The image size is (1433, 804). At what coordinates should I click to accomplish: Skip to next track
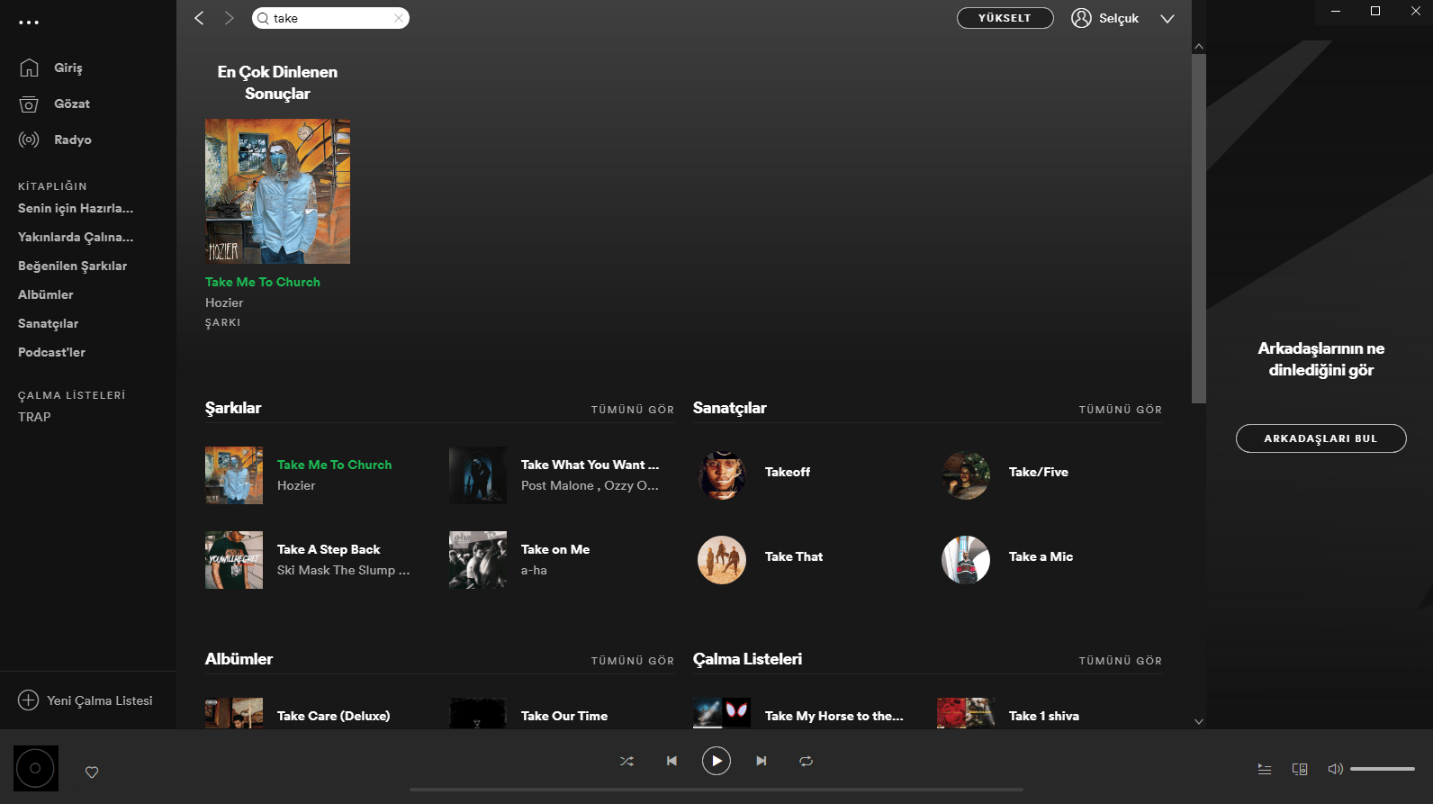[x=762, y=761]
